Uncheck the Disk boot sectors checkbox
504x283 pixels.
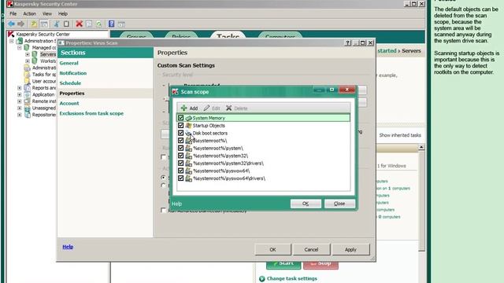point(180,133)
